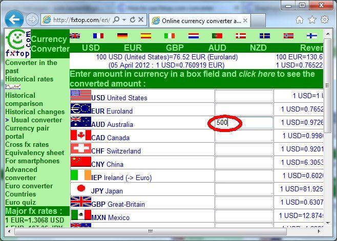Click the GBP column header

click(x=175, y=47)
